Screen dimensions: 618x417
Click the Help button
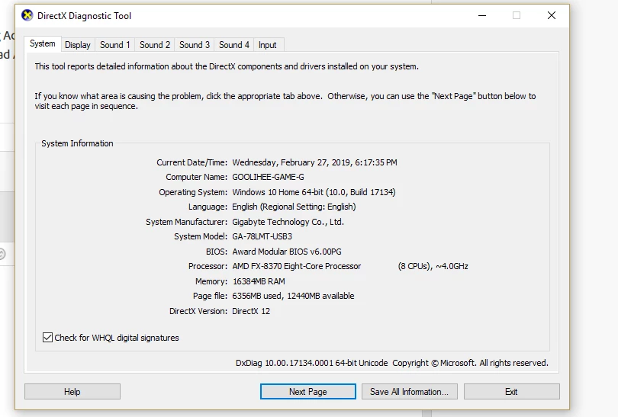coord(72,392)
